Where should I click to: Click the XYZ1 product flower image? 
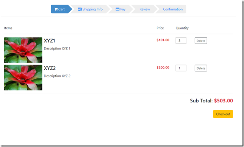(x=23, y=50)
